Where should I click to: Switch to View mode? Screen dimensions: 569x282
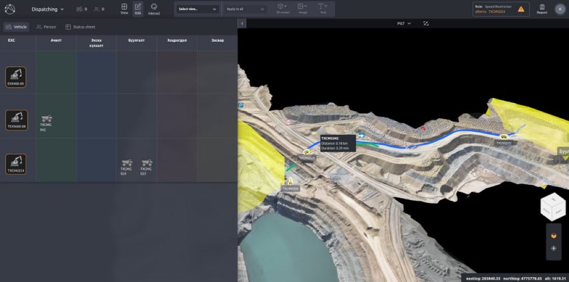[x=124, y=9]
